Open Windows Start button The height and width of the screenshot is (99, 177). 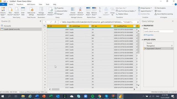2,96
